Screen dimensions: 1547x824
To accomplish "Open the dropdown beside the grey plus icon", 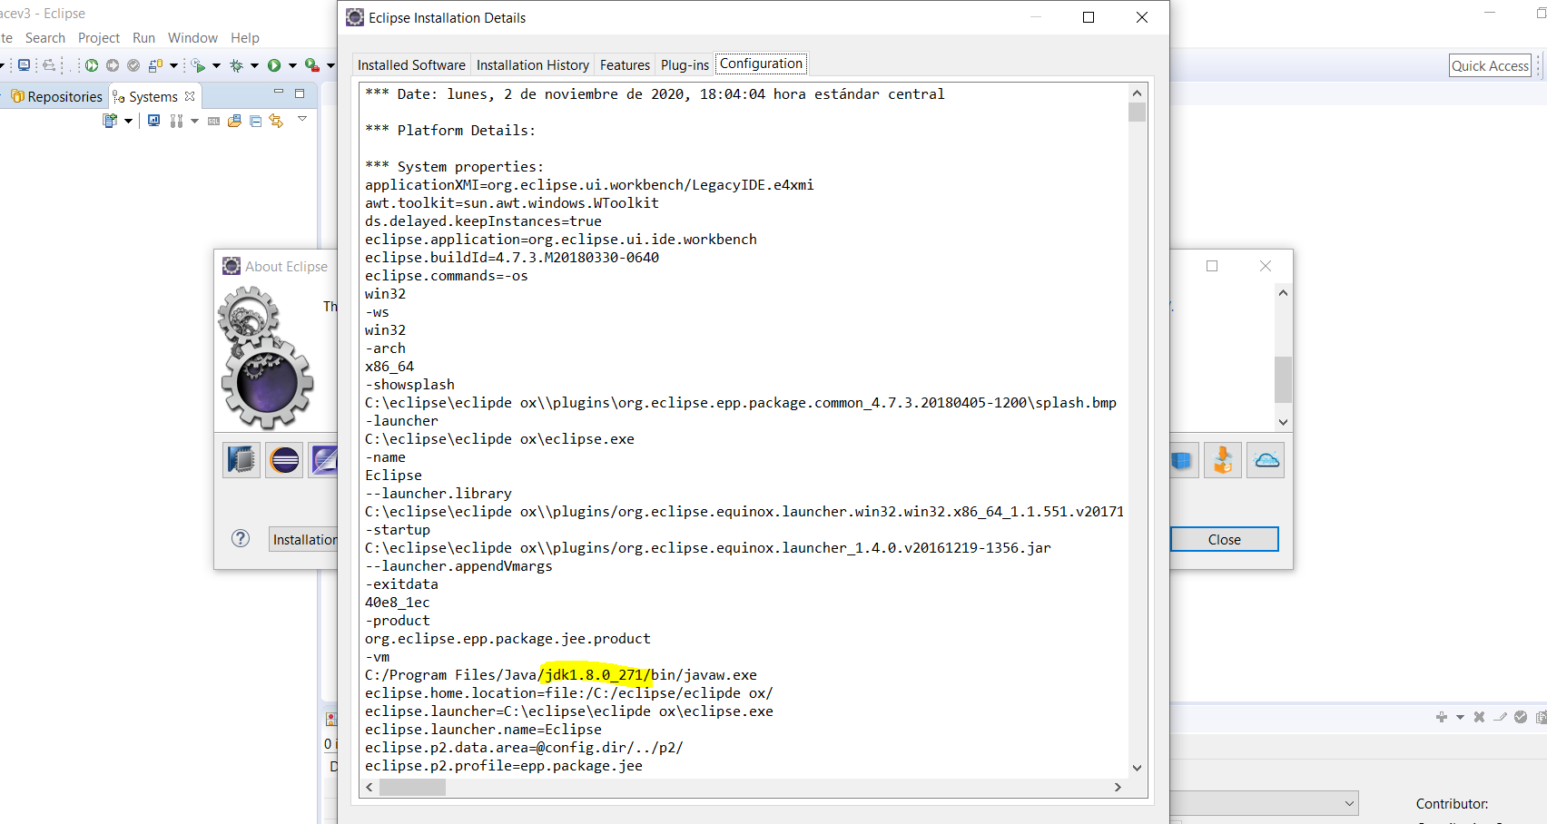I will click(x=1460, y=717).
